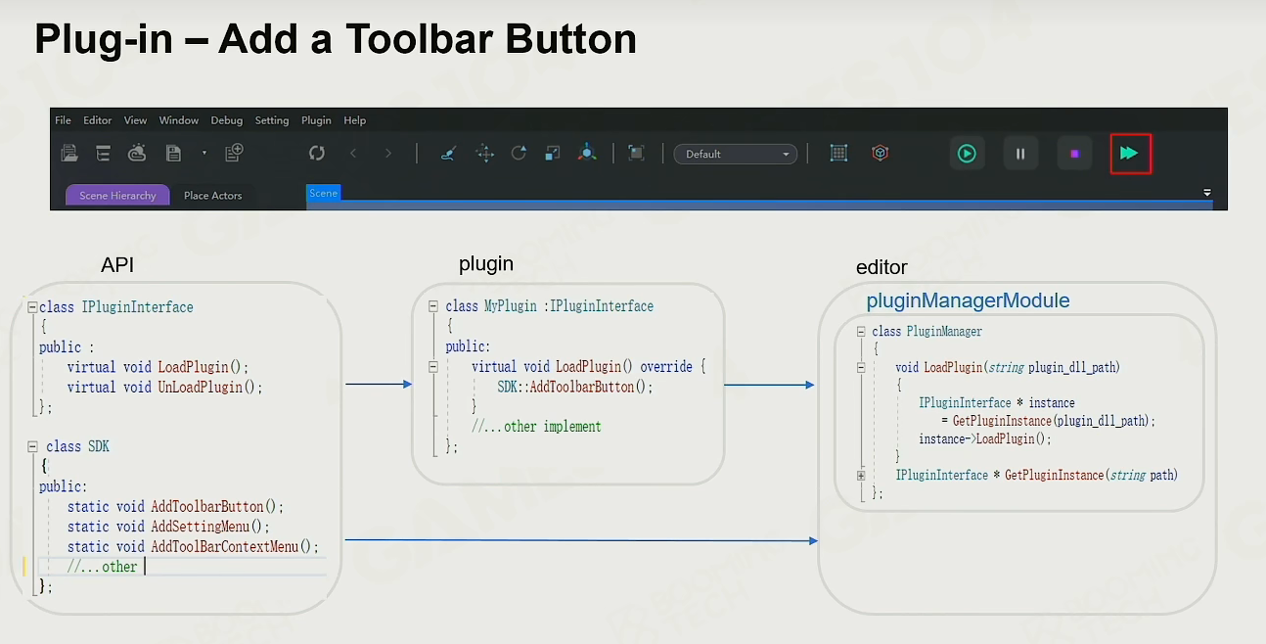Viewport: 1266px width, 644px height.
Task: Click the 'IPluginInterface * instance' declaration line
Action: (996, 403)
